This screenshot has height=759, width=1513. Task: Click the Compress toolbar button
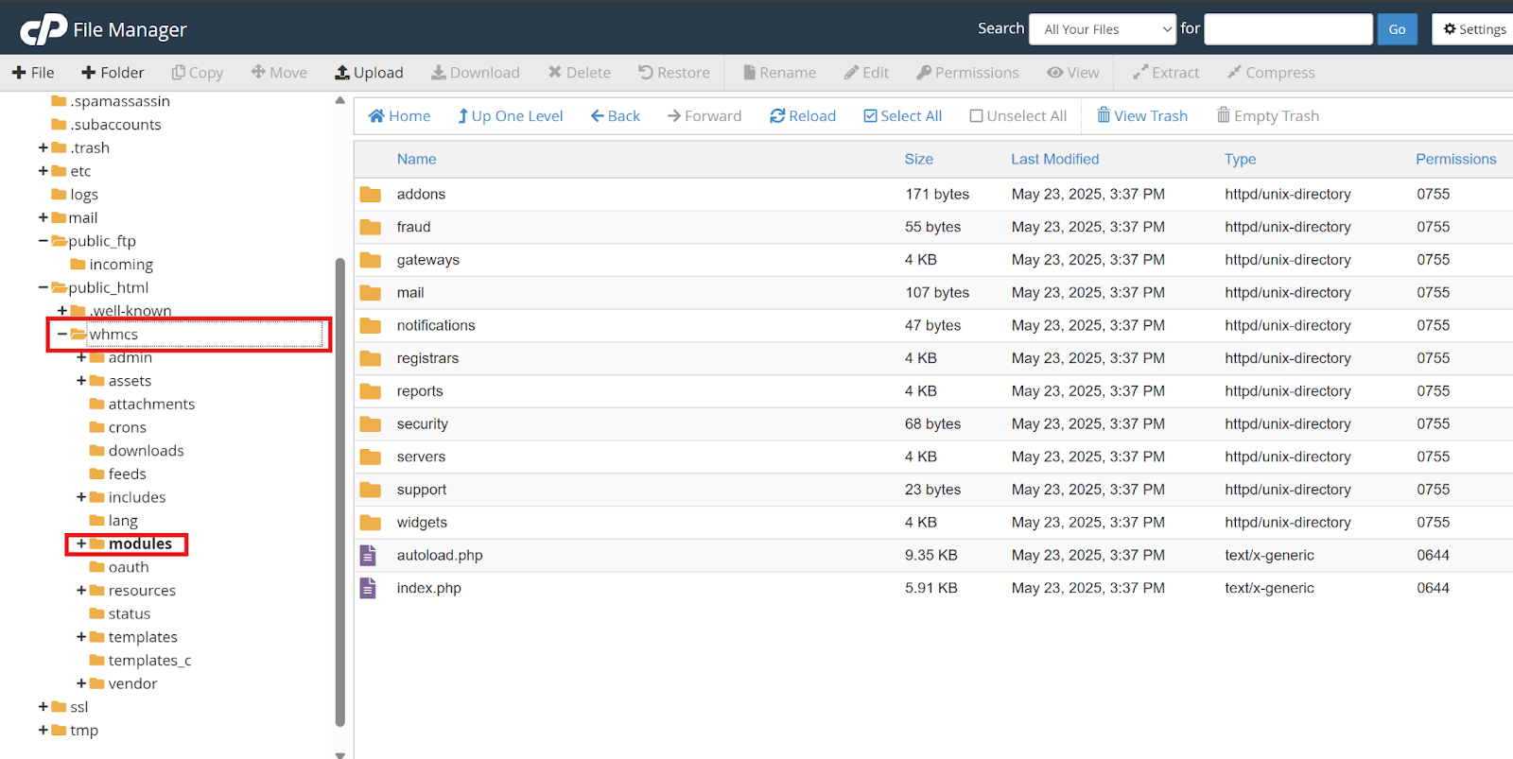tap(1271, 73)
